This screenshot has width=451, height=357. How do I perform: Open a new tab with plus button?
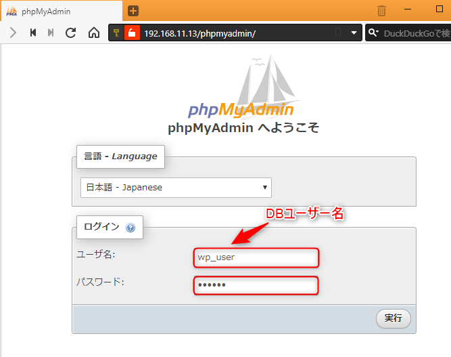(133, 10)
